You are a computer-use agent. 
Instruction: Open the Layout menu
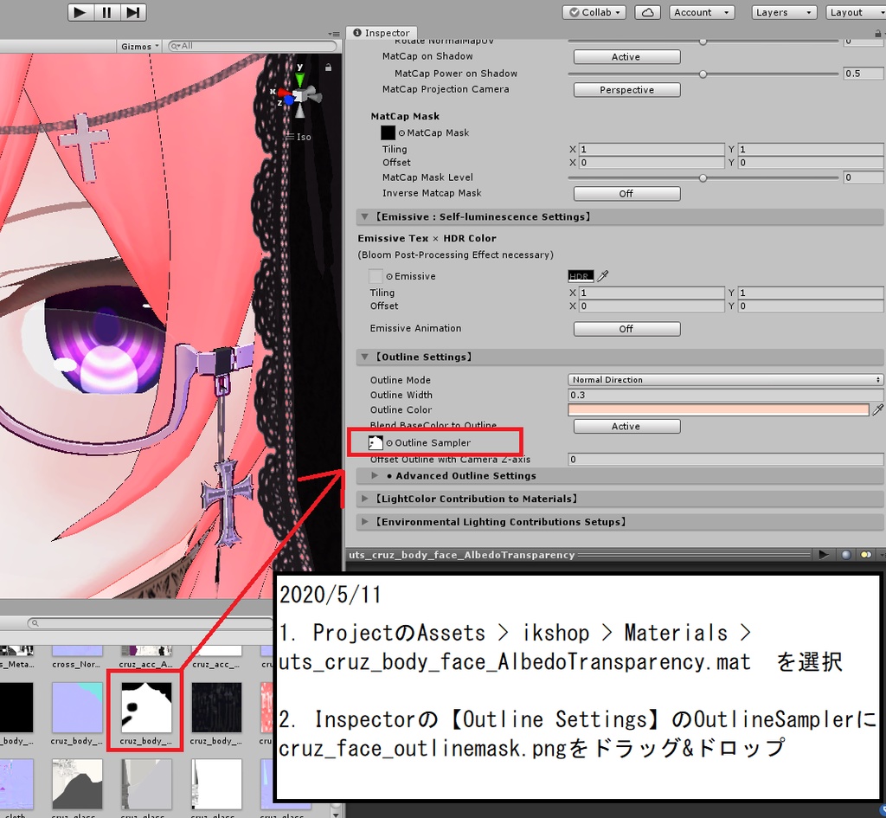(856, 12)
